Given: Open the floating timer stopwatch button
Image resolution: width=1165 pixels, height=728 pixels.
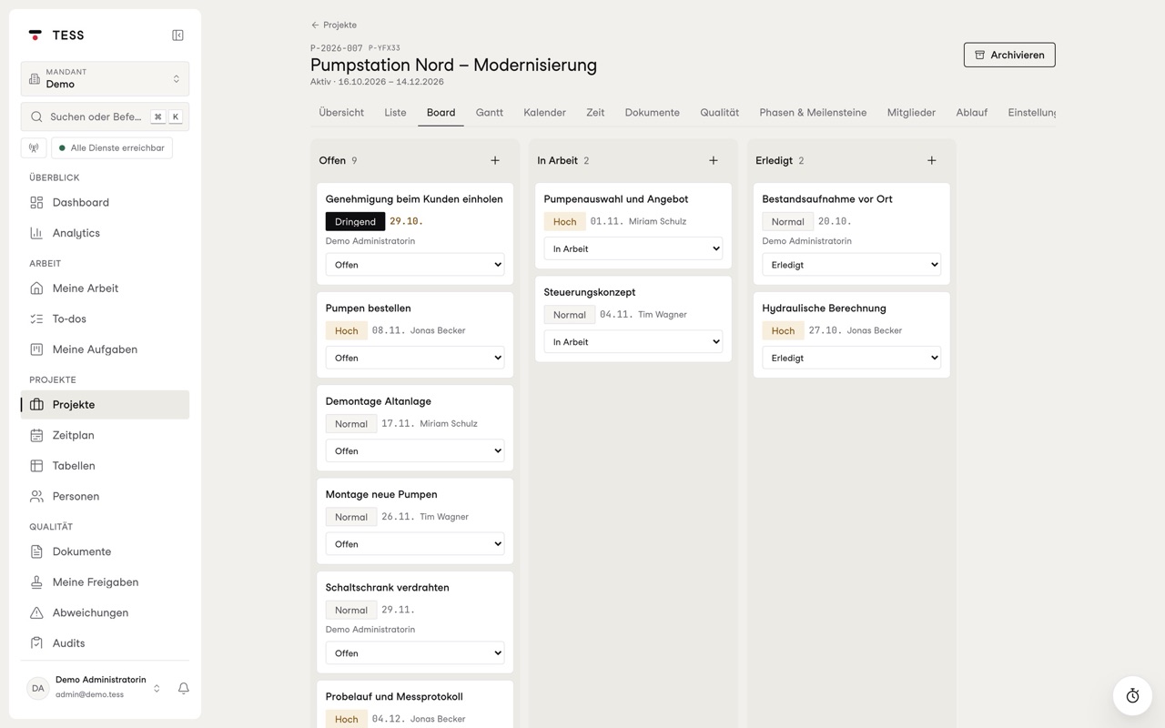Looking at the screenshot, I should 1132,695.
